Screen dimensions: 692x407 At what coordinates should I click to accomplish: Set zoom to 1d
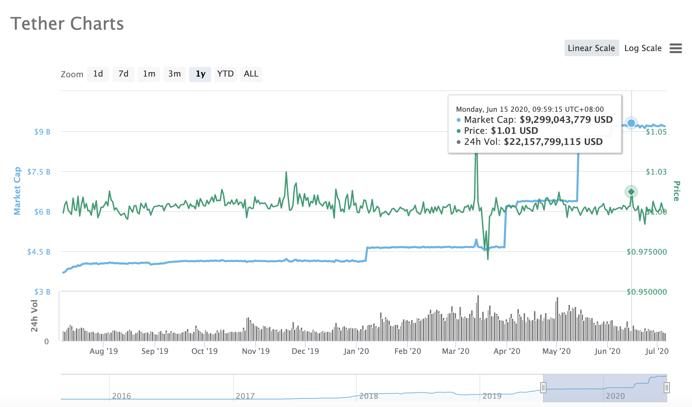pos(98,74)
